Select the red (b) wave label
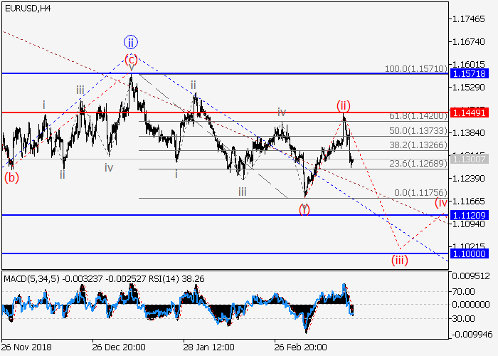 pos(11,177)
